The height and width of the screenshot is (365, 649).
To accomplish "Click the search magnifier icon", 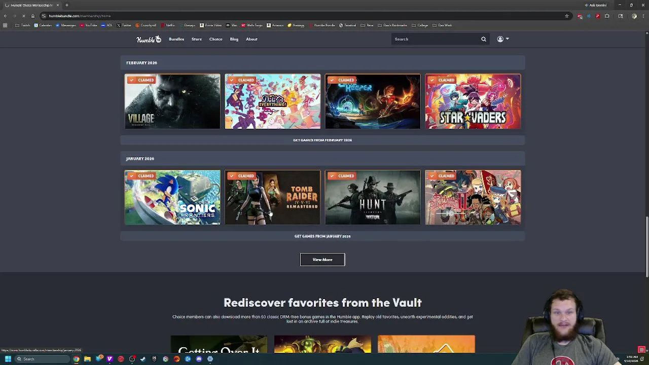I will 484,39.
